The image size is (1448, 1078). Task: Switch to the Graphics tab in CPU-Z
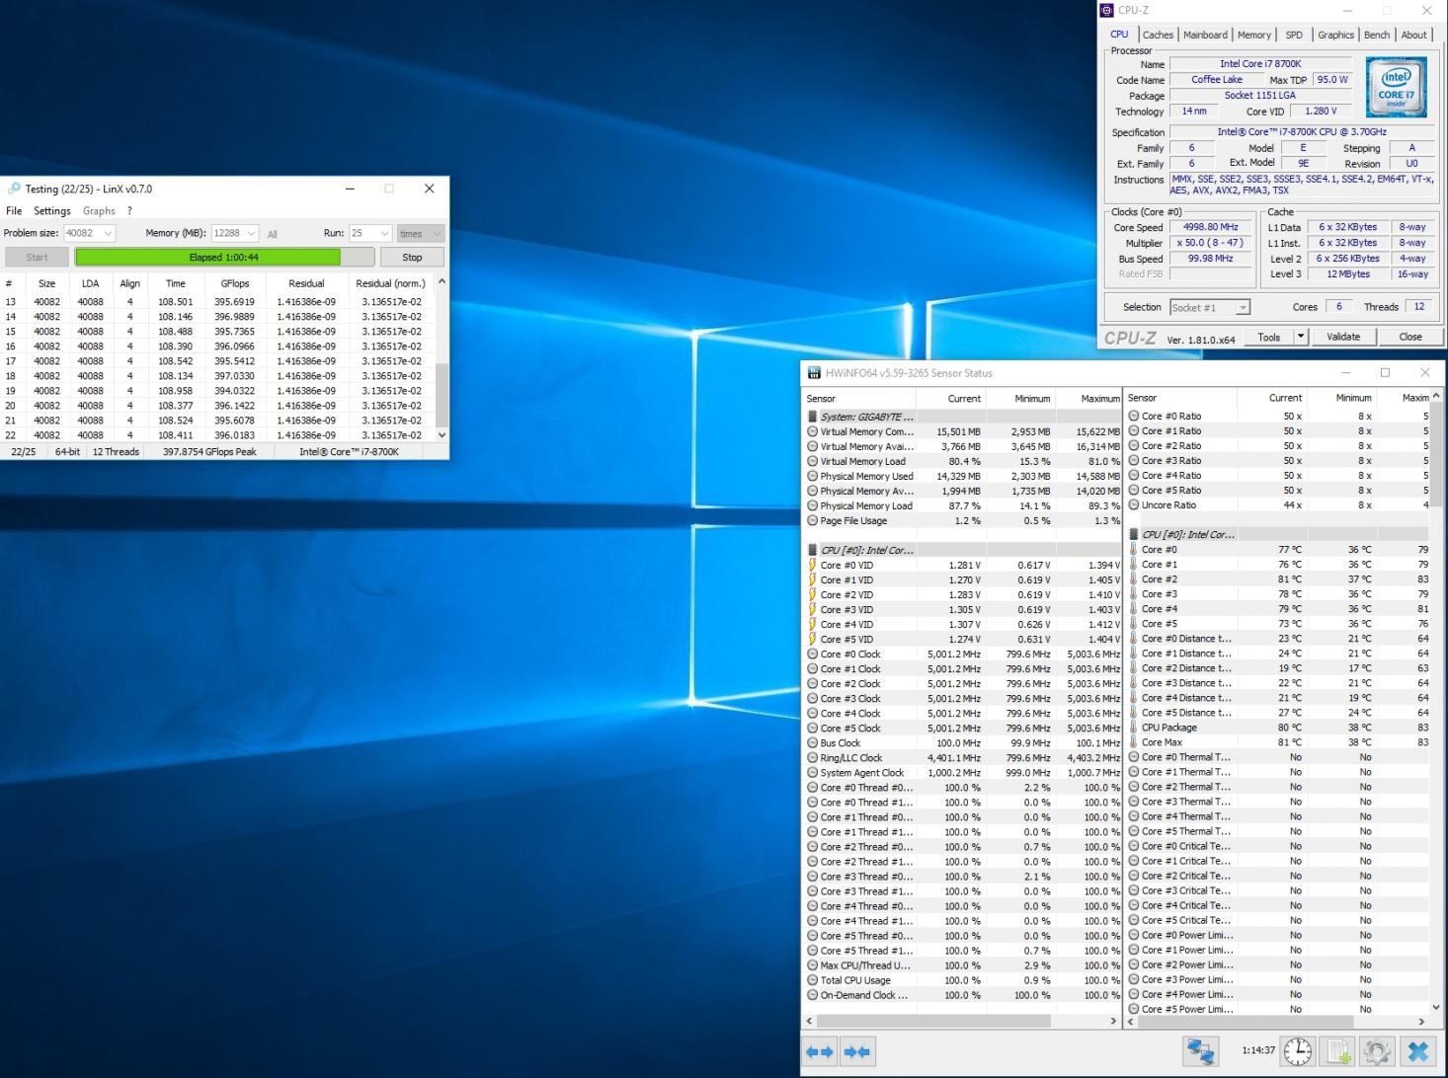pyautogui.click(x=1335, y=35)
